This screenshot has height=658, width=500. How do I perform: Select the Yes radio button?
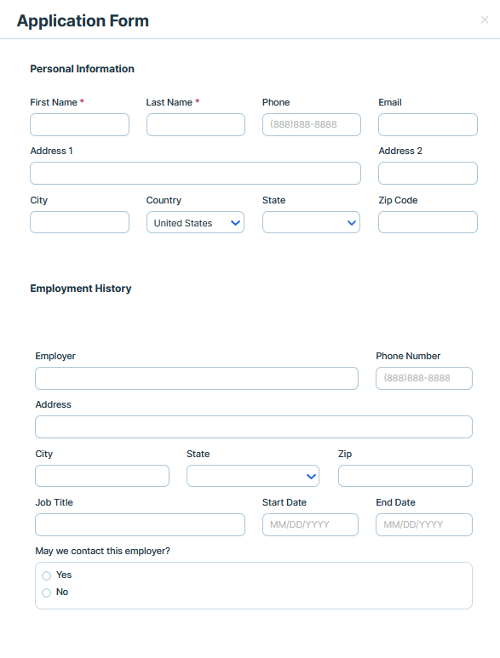click(x=47, y=575)
